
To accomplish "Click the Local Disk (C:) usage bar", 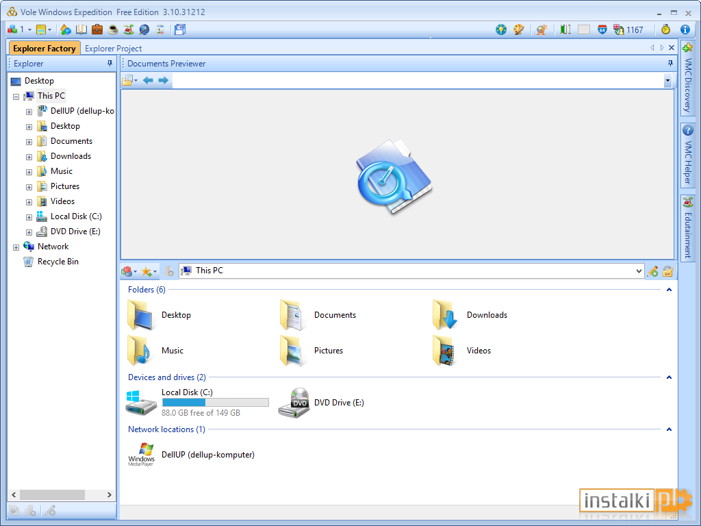I will (x=216, y=403).
